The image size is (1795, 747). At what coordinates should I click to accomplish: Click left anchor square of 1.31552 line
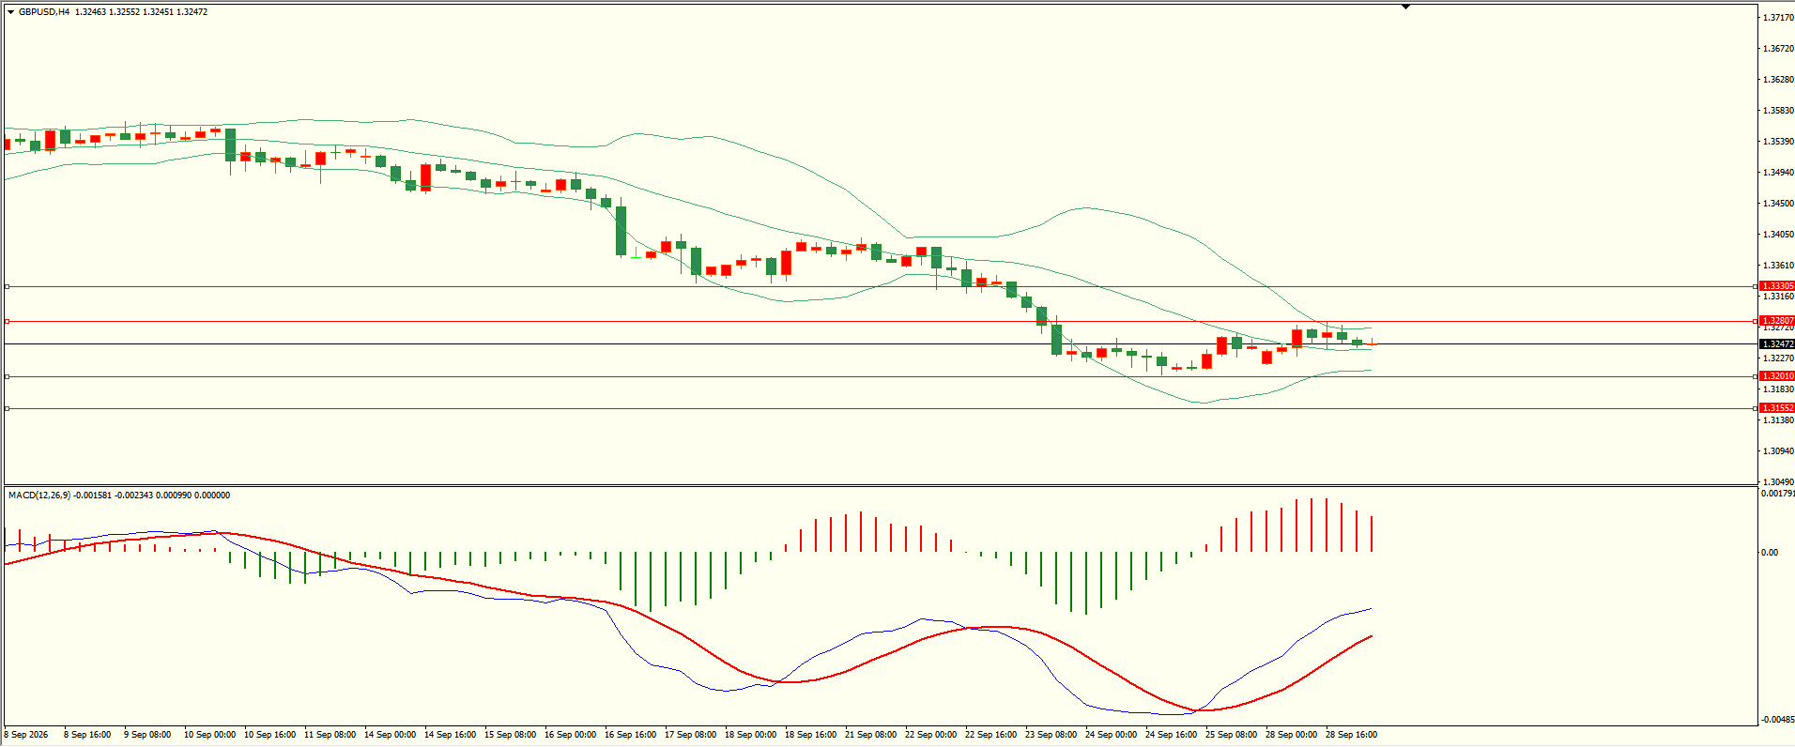click(8, 408)
